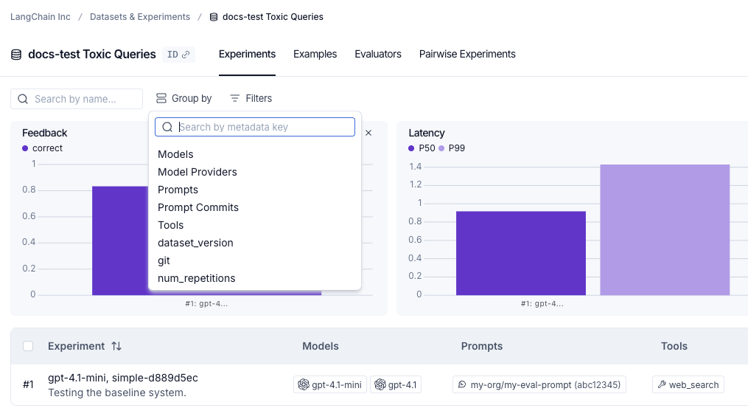Click the ID badge button
The height and width of the screenshot is (408, 748).
178,55
